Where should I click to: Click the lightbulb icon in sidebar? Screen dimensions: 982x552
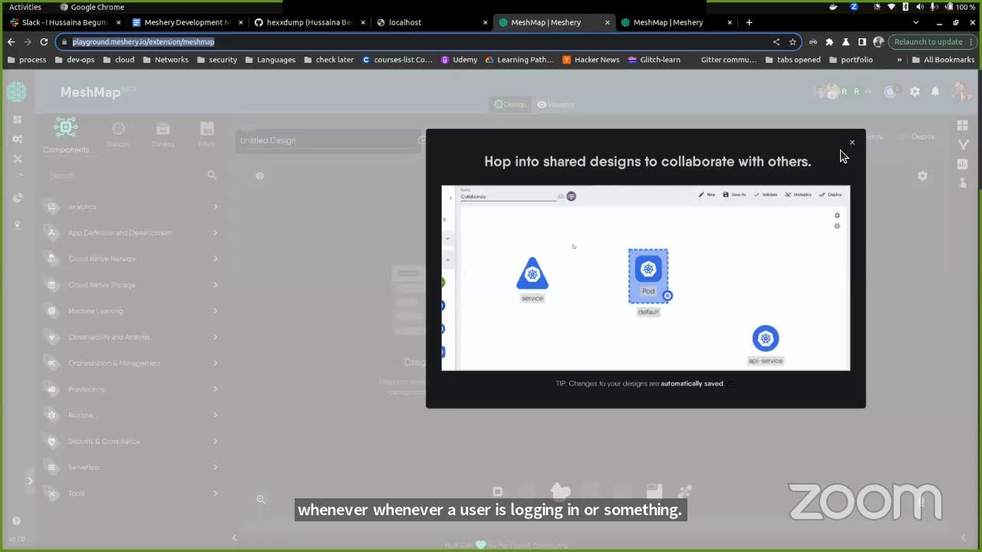17,225
